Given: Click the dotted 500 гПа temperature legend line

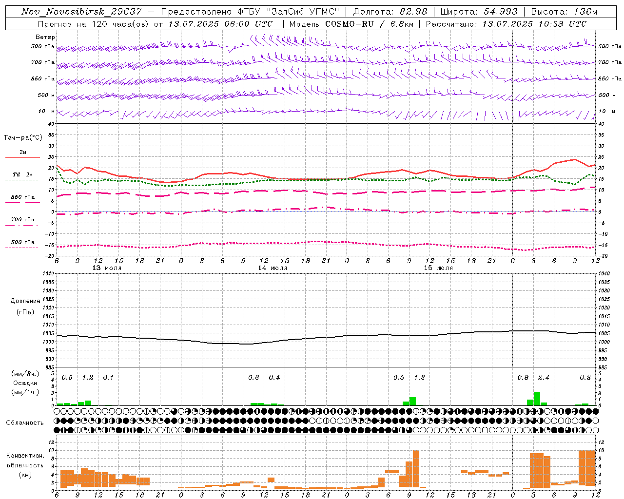Looking at the screenshot, I should coord(21,248).
